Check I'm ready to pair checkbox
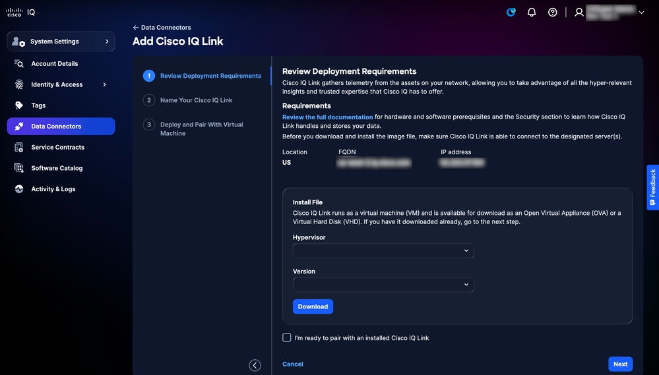 287,337
